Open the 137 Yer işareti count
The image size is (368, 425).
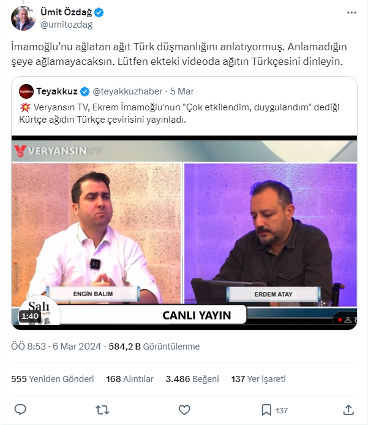pyautogui.click(x=258, y=378)
